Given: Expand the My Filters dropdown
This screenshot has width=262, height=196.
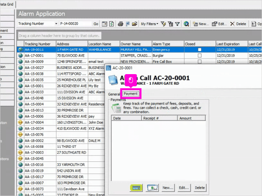Looking at the screenshot, I should point(149,24).
